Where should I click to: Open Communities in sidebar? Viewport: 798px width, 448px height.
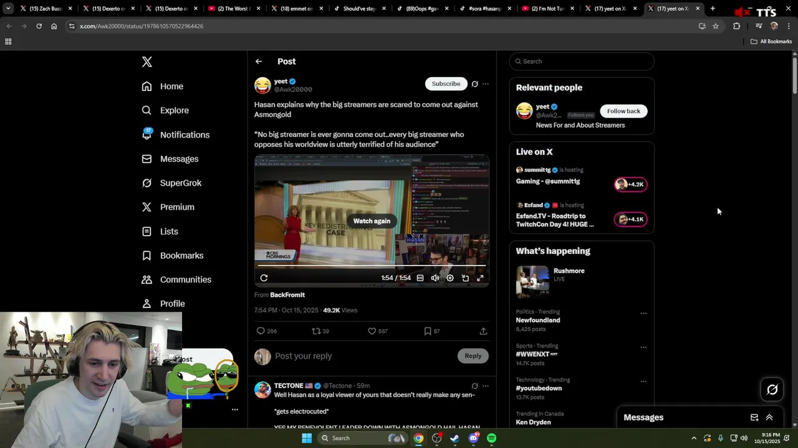(x=176, y=279)
